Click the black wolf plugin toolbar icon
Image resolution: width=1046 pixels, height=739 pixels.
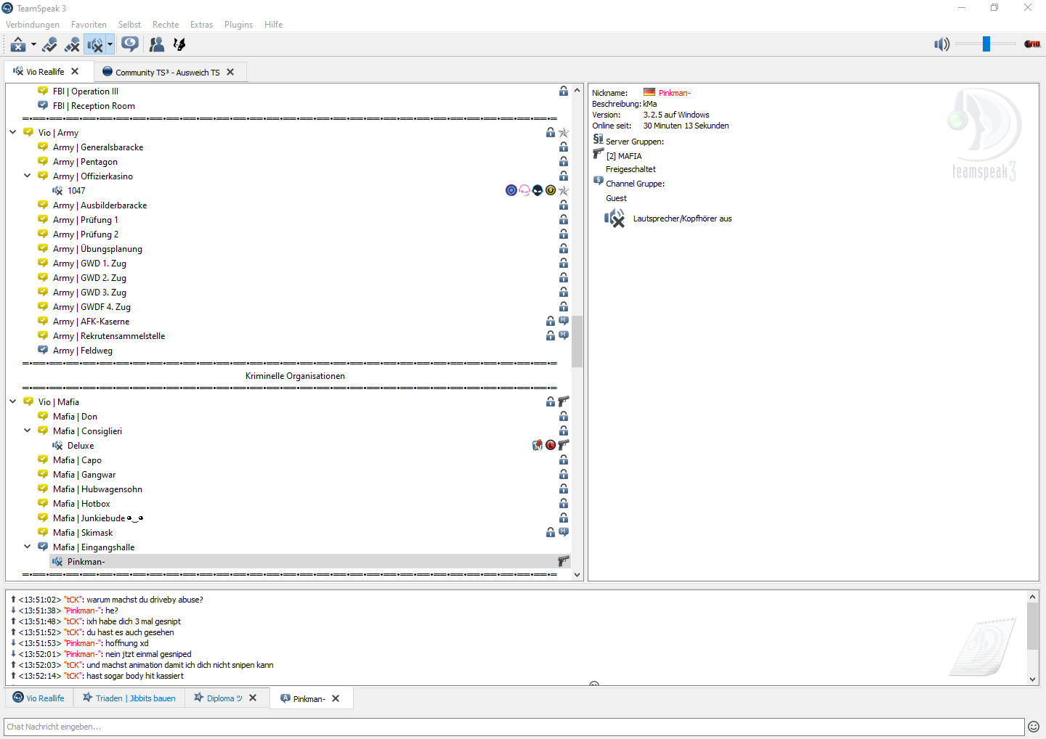tap(179, 45)
